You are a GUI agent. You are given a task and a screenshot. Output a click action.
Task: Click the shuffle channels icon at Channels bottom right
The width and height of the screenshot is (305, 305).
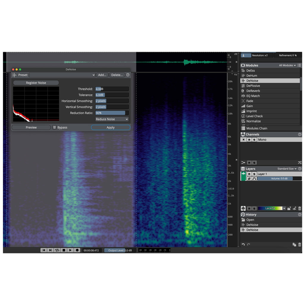(300, 163)
